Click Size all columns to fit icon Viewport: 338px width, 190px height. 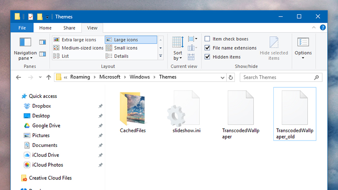click(191, 57)
